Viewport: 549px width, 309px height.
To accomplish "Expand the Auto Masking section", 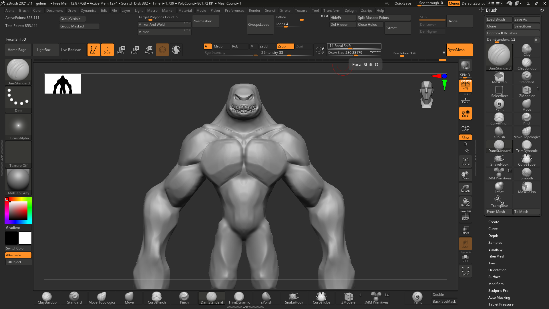I will 499,298.
